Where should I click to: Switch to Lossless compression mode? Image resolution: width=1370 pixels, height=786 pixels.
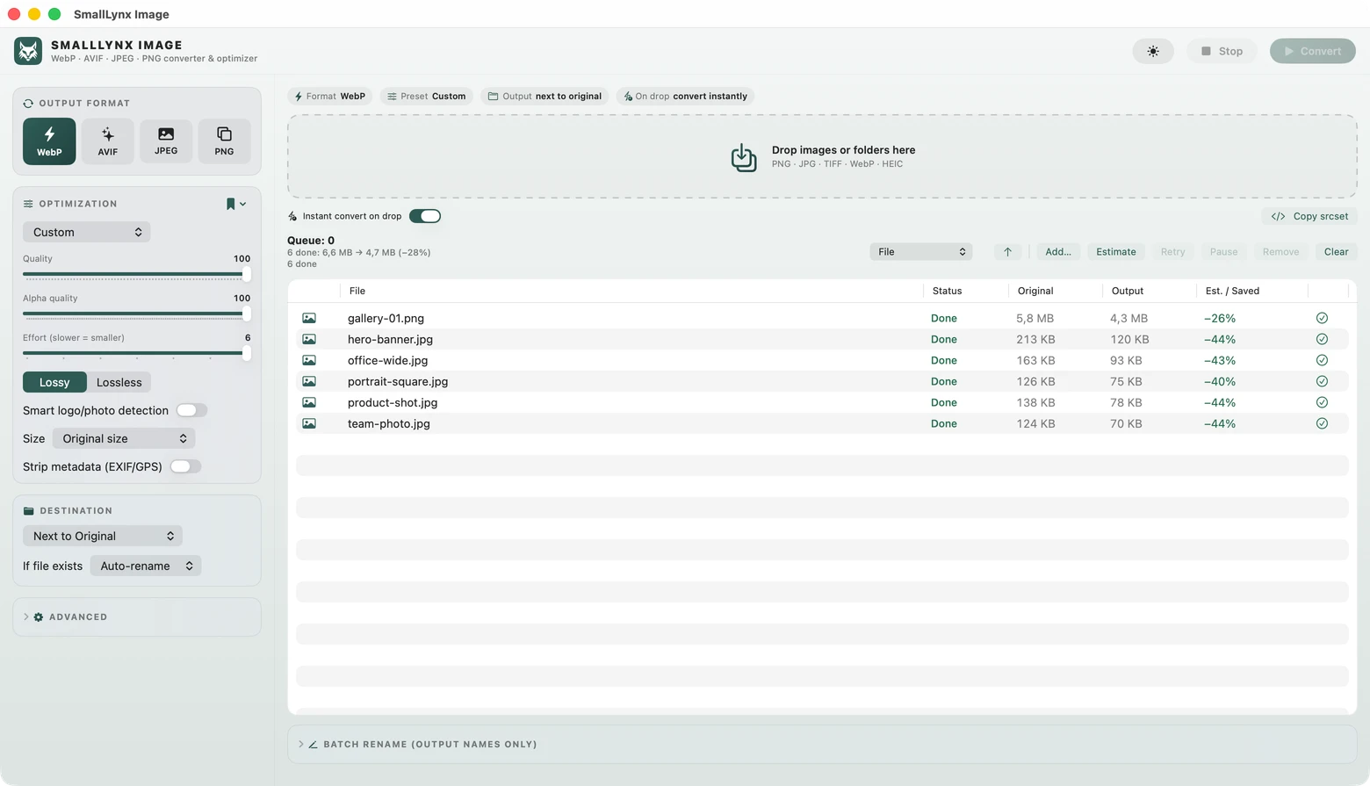pos(119,382)
